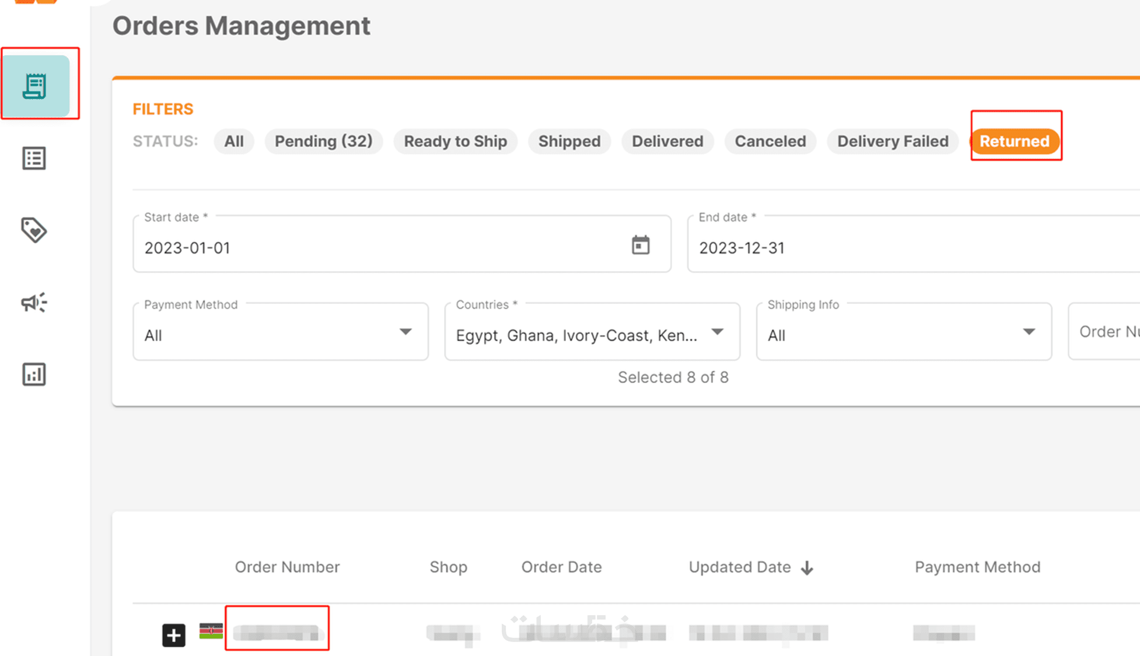This screenshot has height=656, width=1140.
Task: Open the product list sidebar icon
Action: point(34,159)
